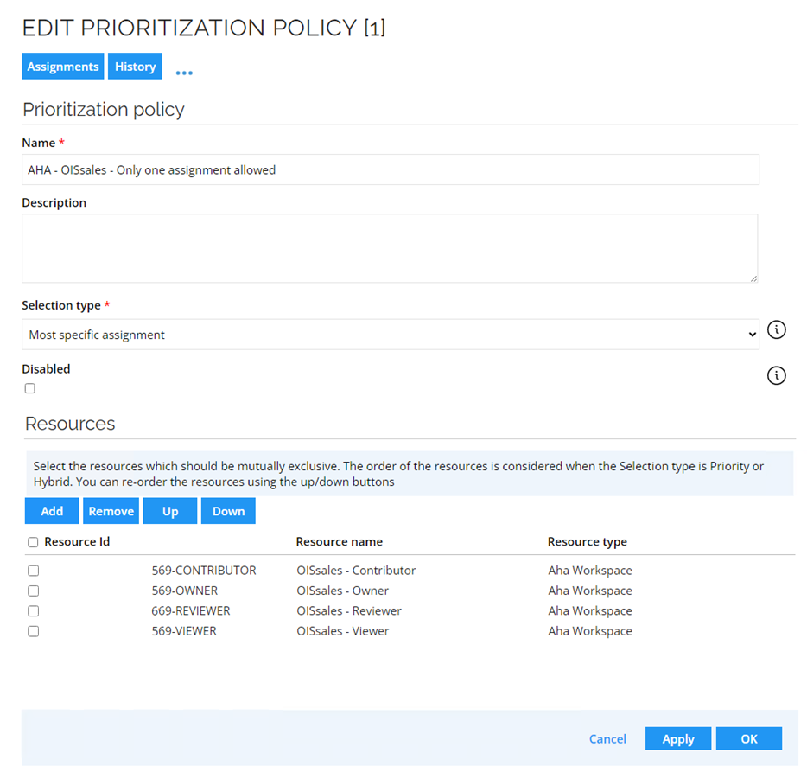Click info icon beside Selection type

point(776,329)
